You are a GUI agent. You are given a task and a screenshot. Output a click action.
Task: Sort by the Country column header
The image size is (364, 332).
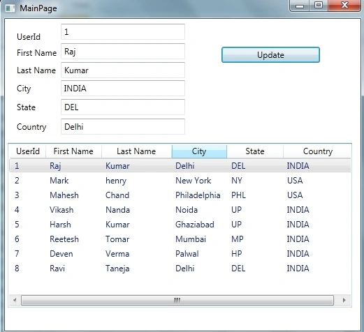click(318, 151)
